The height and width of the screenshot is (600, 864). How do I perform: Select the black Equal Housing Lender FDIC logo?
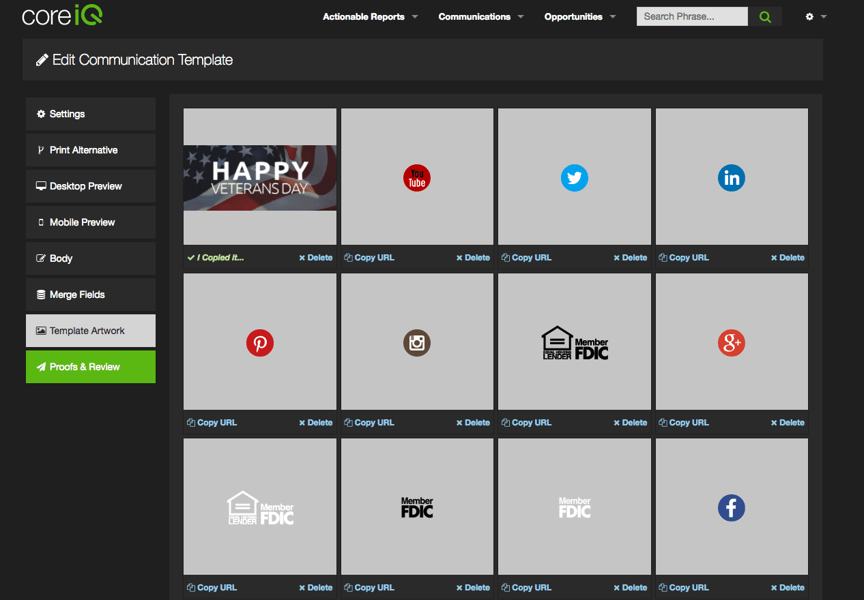click(x=575, y=342)
